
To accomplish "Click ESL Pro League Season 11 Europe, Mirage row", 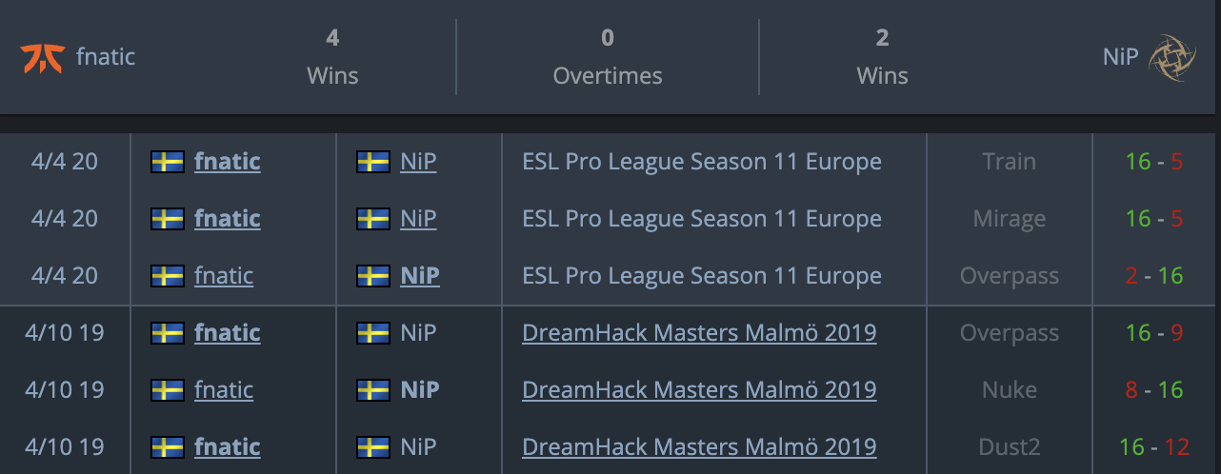I will coord(701,219).
